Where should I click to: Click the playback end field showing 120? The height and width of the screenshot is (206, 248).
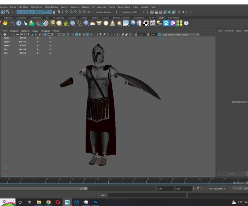click(165, 189)
